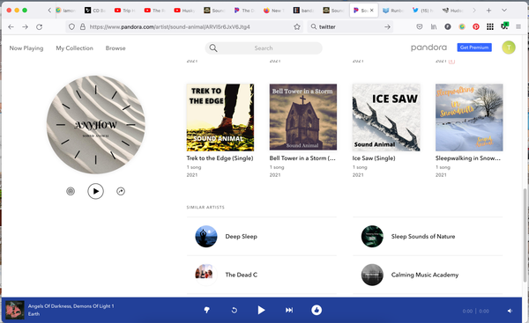Bookmark this page with the star icon
The width and height of the screenshot is (529, 323).
coord(297,27)
